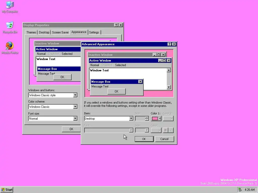Viewport: 258px width, 193px height.
Task: Switch to the Settings tab
Action: pos(94,32)
